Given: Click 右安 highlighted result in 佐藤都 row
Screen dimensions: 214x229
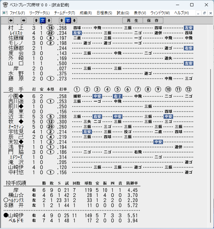Looking at the screenshot, I should tap(189, 48).
